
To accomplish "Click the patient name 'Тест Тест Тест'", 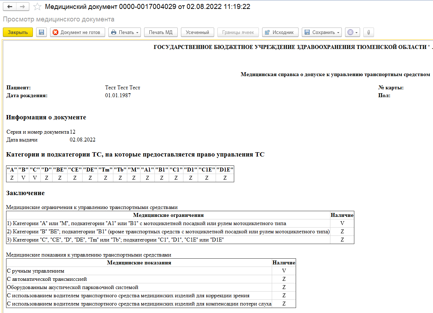I will 123,88.
